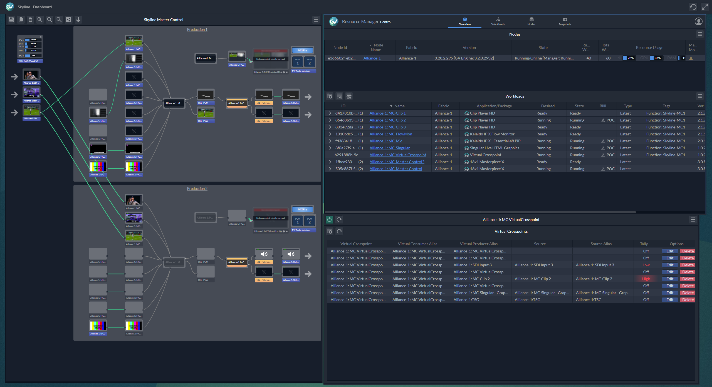Open the Production 1 link
This screenshot has width=712, height=387.
tap(197, 29)
